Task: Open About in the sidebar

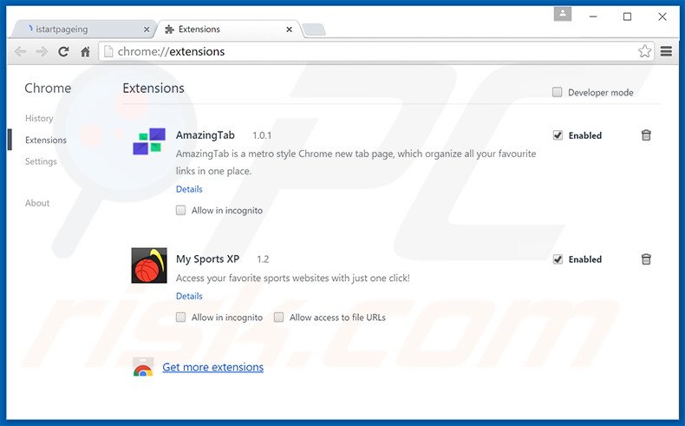Action: point(37,203)
